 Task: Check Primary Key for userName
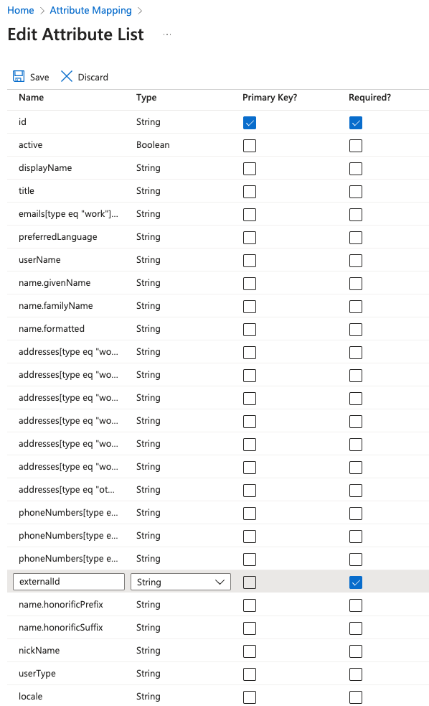coord(249,260)
